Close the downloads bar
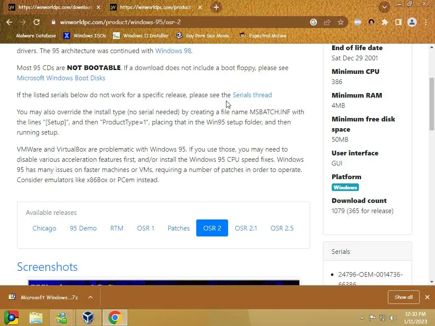Viewport: 435px width, 326px height. (x=427, y=297)
